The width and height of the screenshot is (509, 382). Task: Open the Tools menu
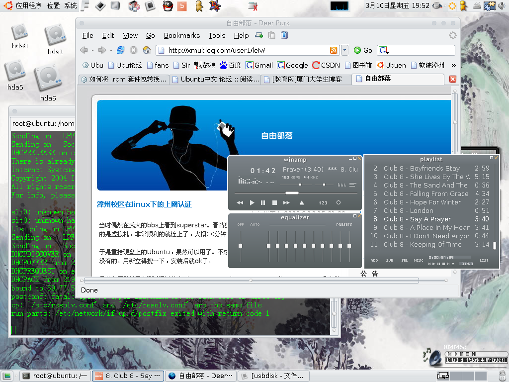217,35
